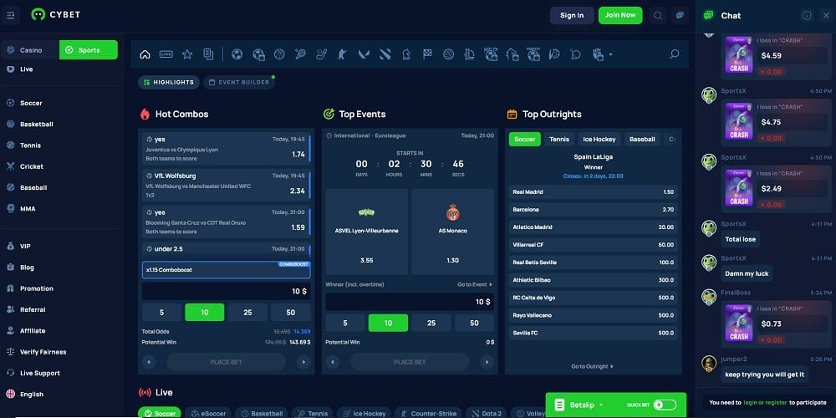Pick AS Monaco at 1.30
Image resolution: width=836 pixels, height=418 pixels.
tap(452, 232)
